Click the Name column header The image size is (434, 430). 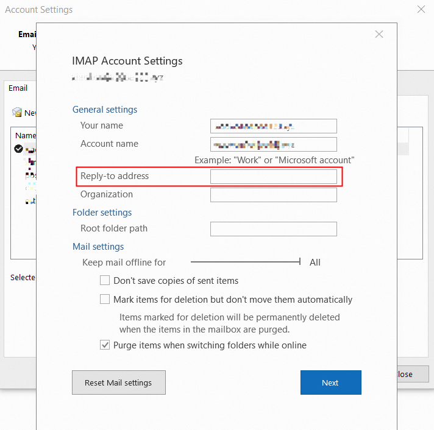(26, 135)
